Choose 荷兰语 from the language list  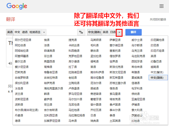click(48, 105)
